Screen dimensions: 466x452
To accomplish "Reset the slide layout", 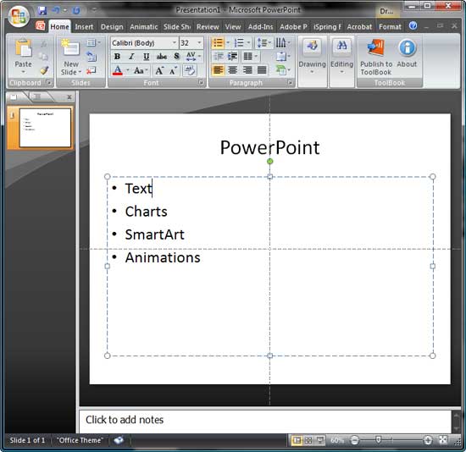I will click(92, 57).
